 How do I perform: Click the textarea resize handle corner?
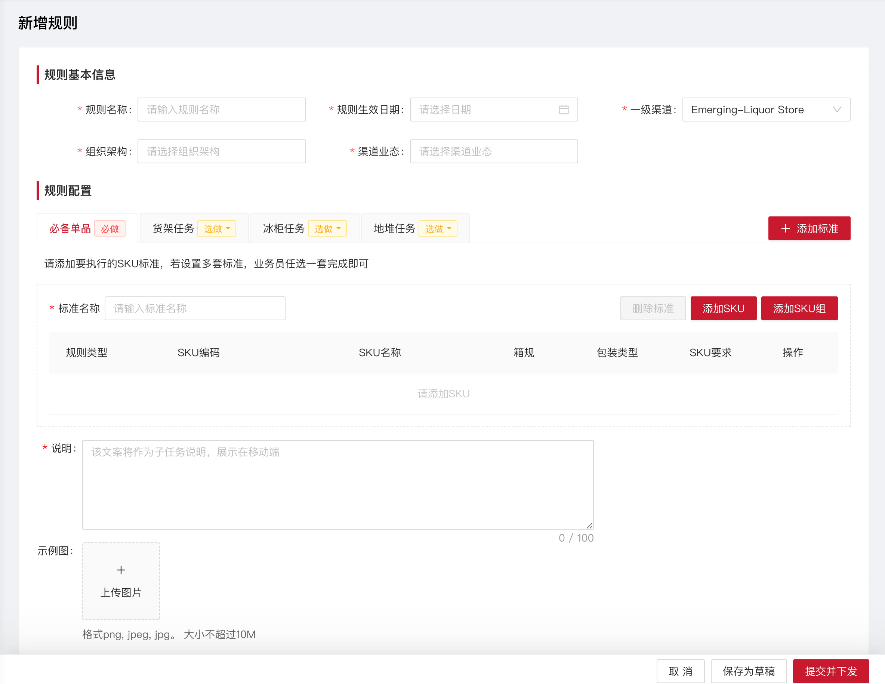tap(590, 525)
